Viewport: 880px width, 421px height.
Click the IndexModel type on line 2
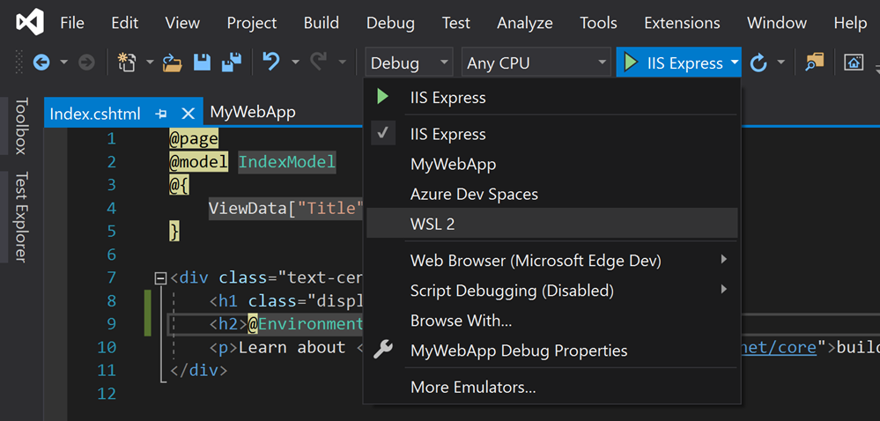point(287,162)
